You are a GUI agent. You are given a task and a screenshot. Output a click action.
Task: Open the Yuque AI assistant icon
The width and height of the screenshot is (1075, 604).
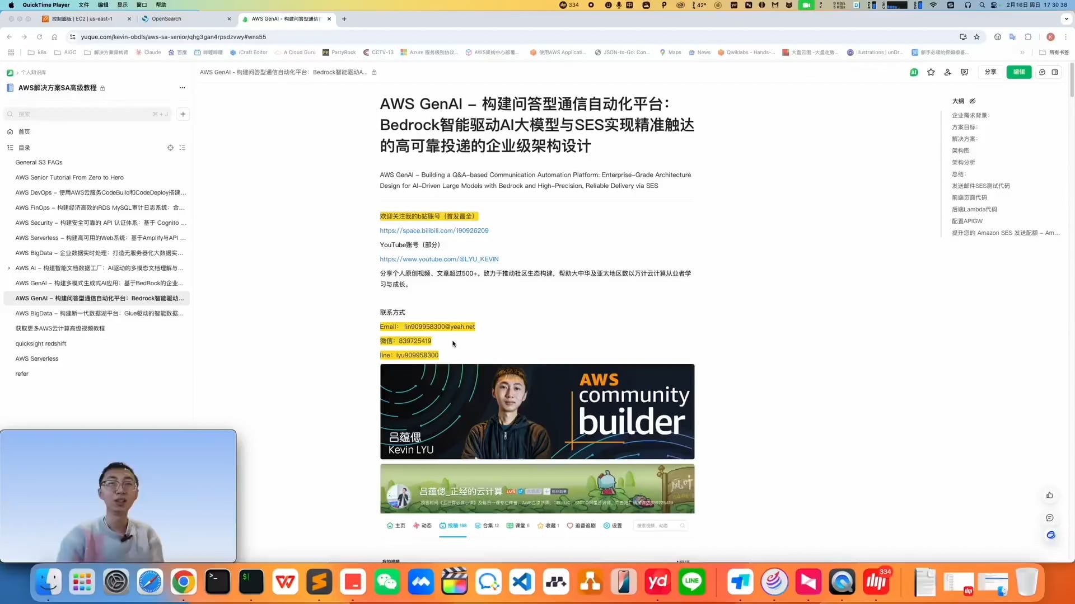coord(913,72)
